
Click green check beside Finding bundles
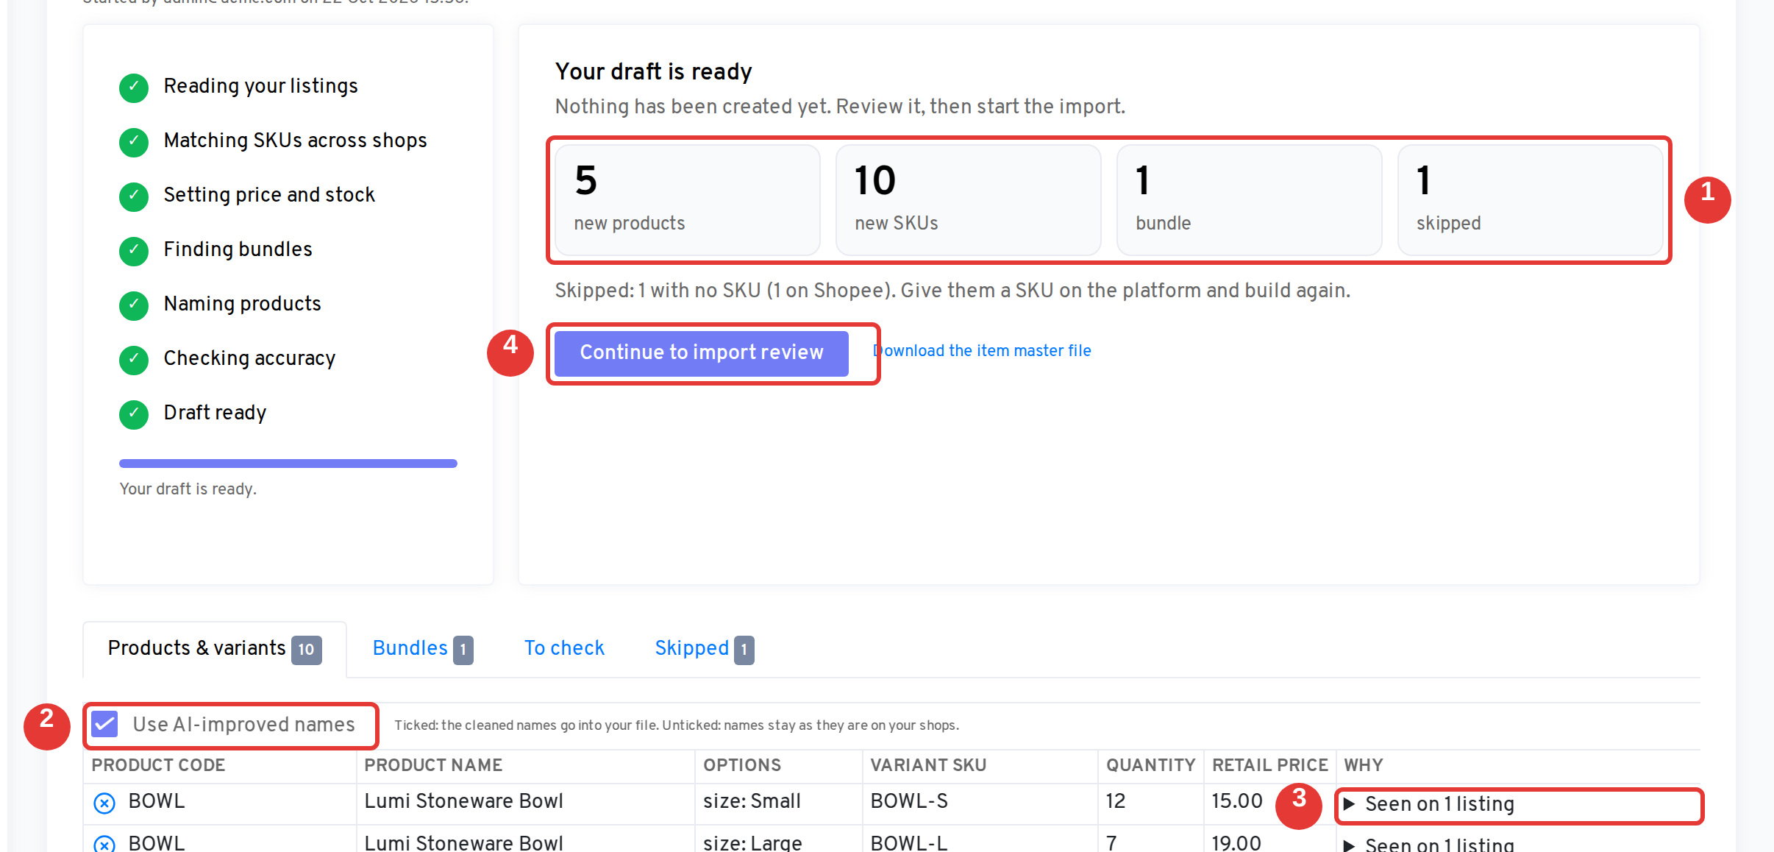pos(134,251)
